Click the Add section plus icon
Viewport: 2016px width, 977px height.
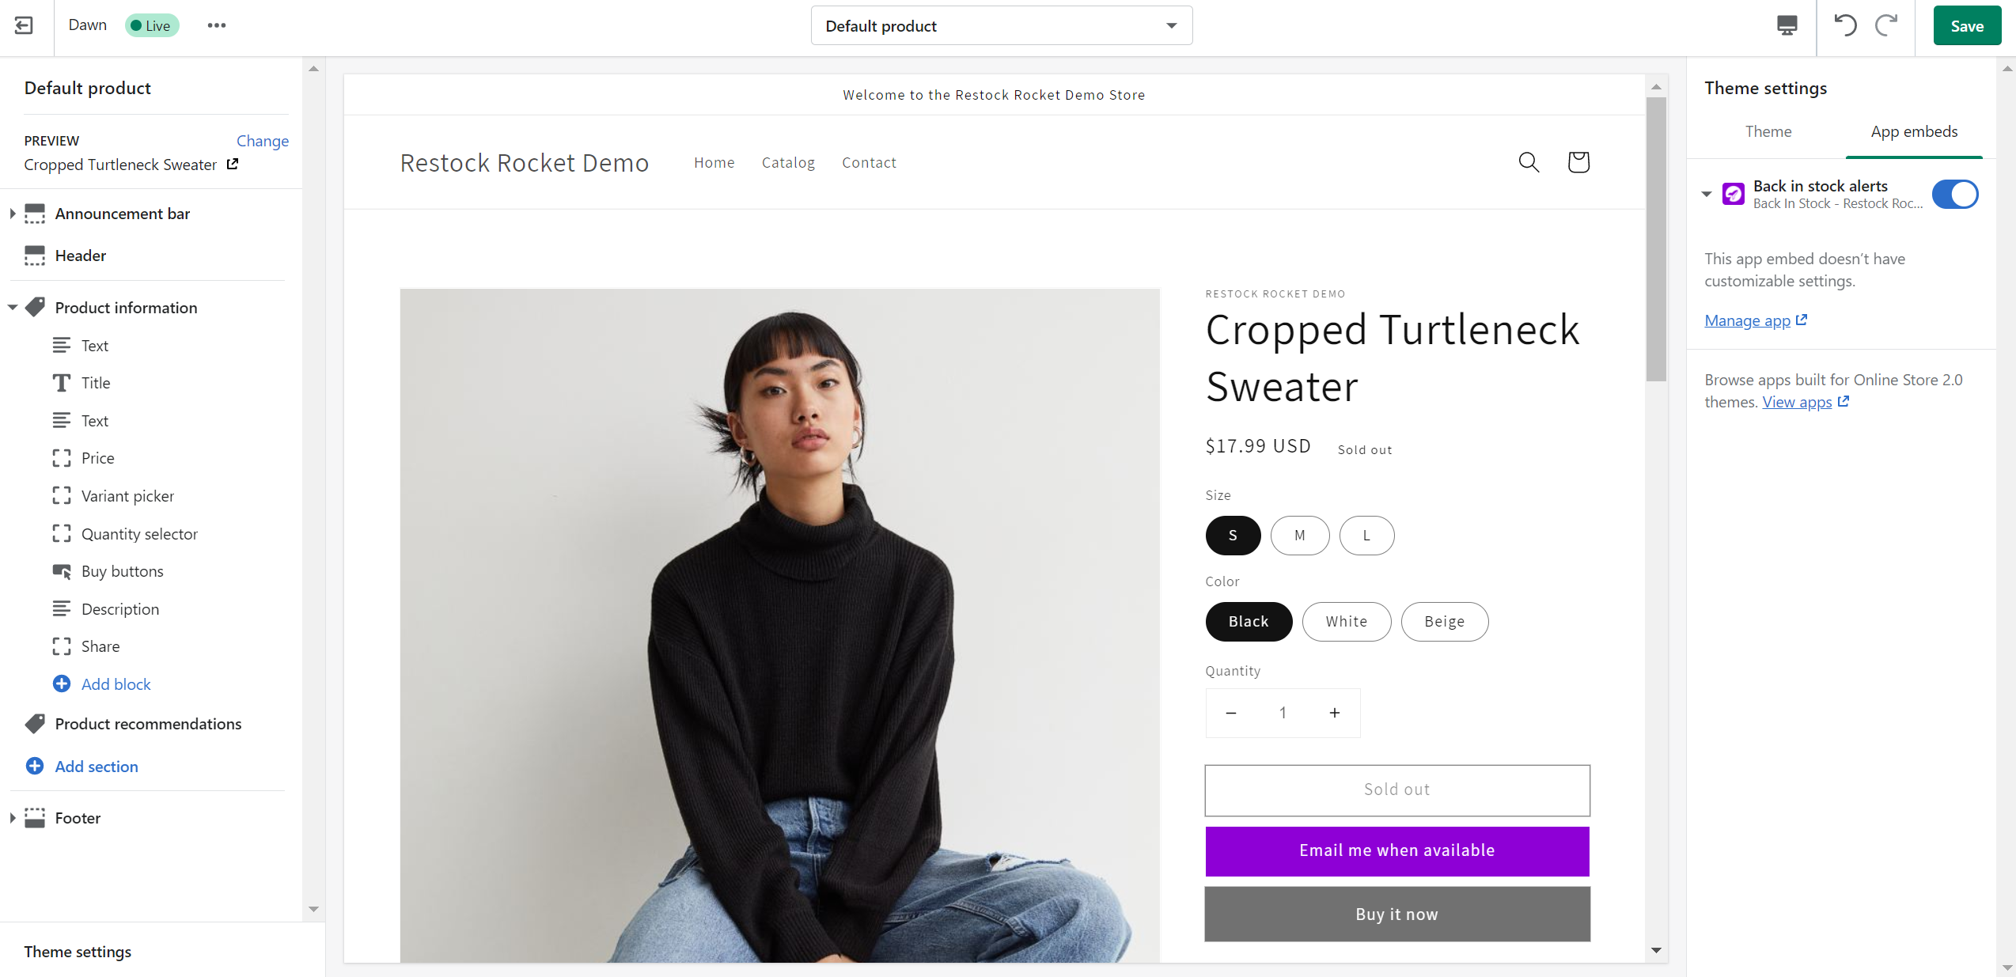point(35,766)
